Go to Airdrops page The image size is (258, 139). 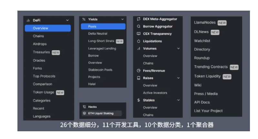[x=40, y=44]
